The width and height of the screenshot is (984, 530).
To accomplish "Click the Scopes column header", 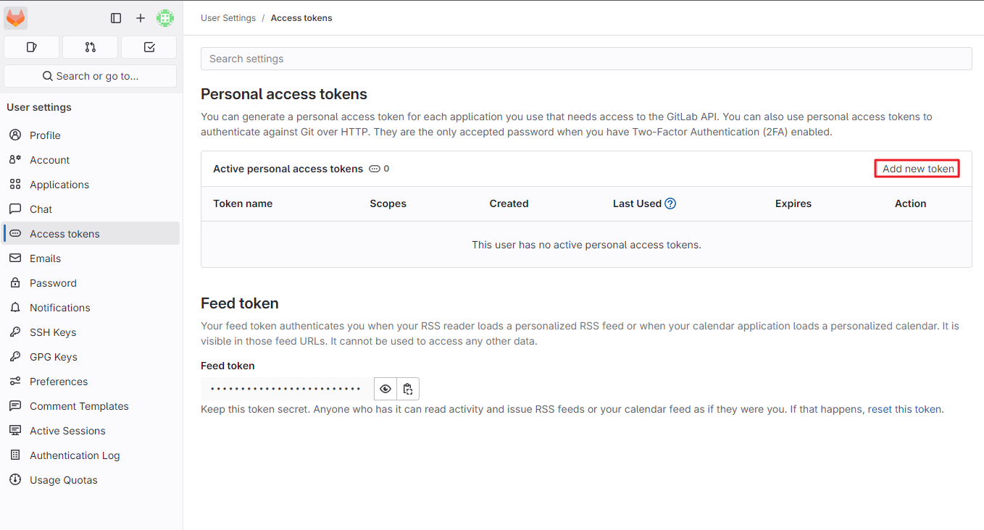I will pyautogui.click(x=388, y=203).
